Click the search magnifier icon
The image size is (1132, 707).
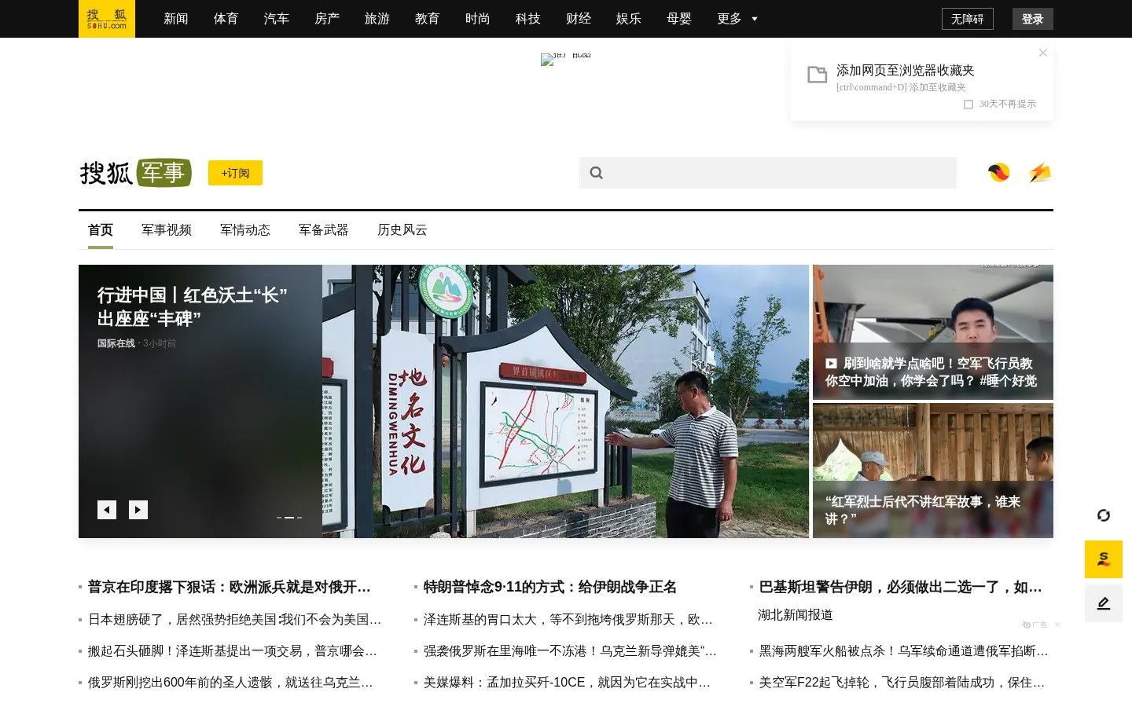[x=597, y=173]
